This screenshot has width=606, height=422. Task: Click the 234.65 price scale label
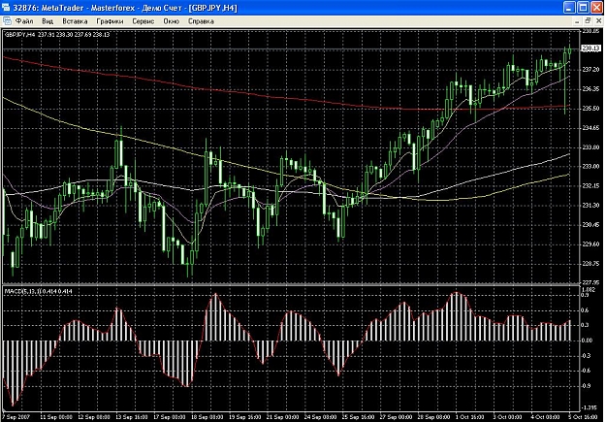click(x=590, y=128)
